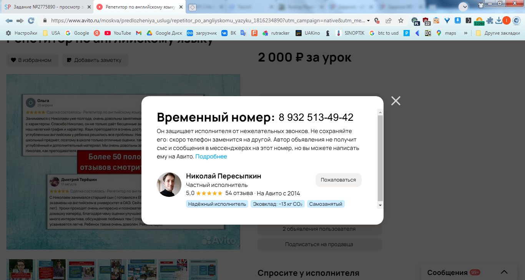Reload the page with the refresh icon
This screenshot has width=525, height=280.
(31, 20)
